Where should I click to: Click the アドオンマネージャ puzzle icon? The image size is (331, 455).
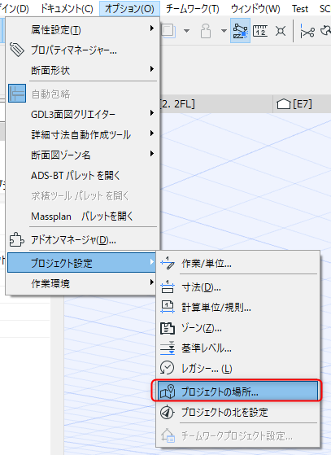(x=16, y=239)
